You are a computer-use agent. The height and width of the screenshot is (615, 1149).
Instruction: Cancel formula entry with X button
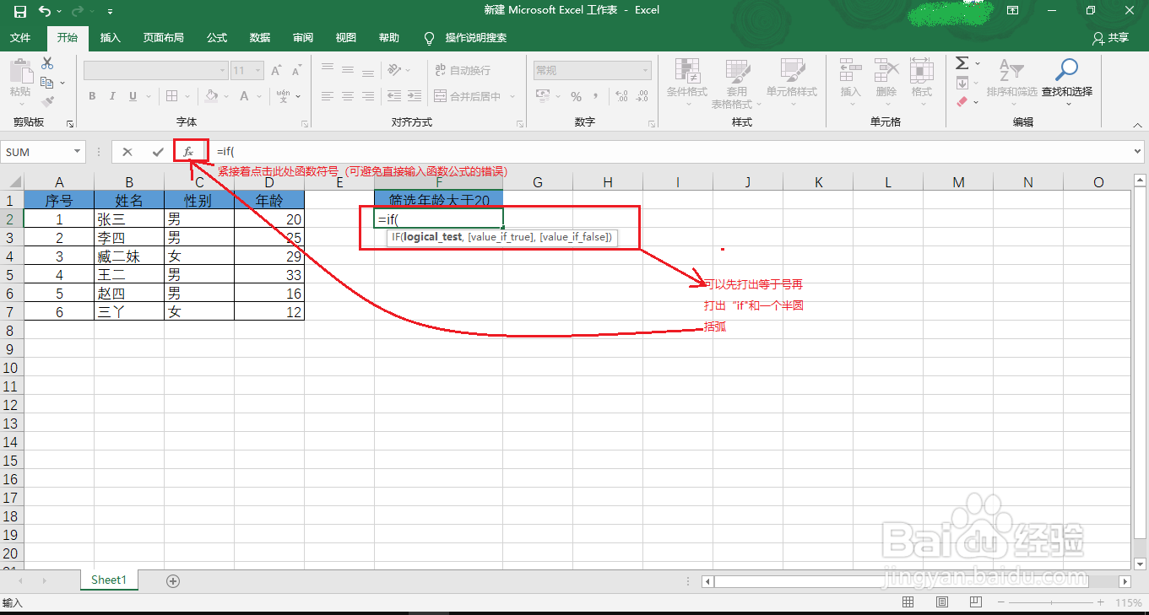click(x=127, y=152)
